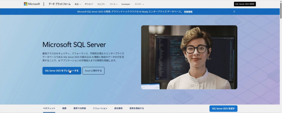Select the 概要 tab

tap(64, 108)
